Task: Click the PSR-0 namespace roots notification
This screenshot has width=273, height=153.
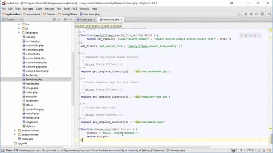Action: tap(96, 150)
